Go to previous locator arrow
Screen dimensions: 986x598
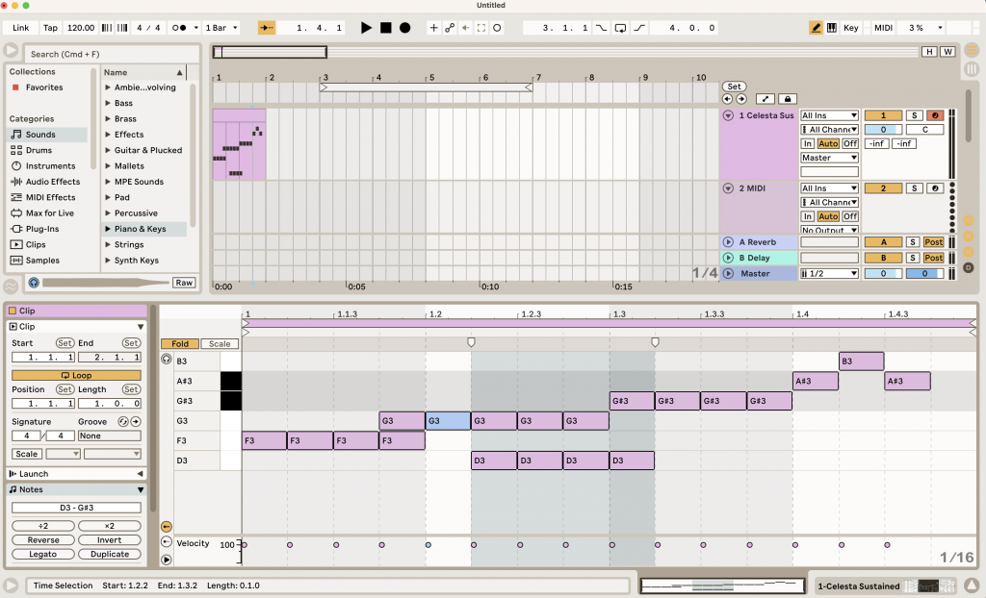(x=728, y=99)
